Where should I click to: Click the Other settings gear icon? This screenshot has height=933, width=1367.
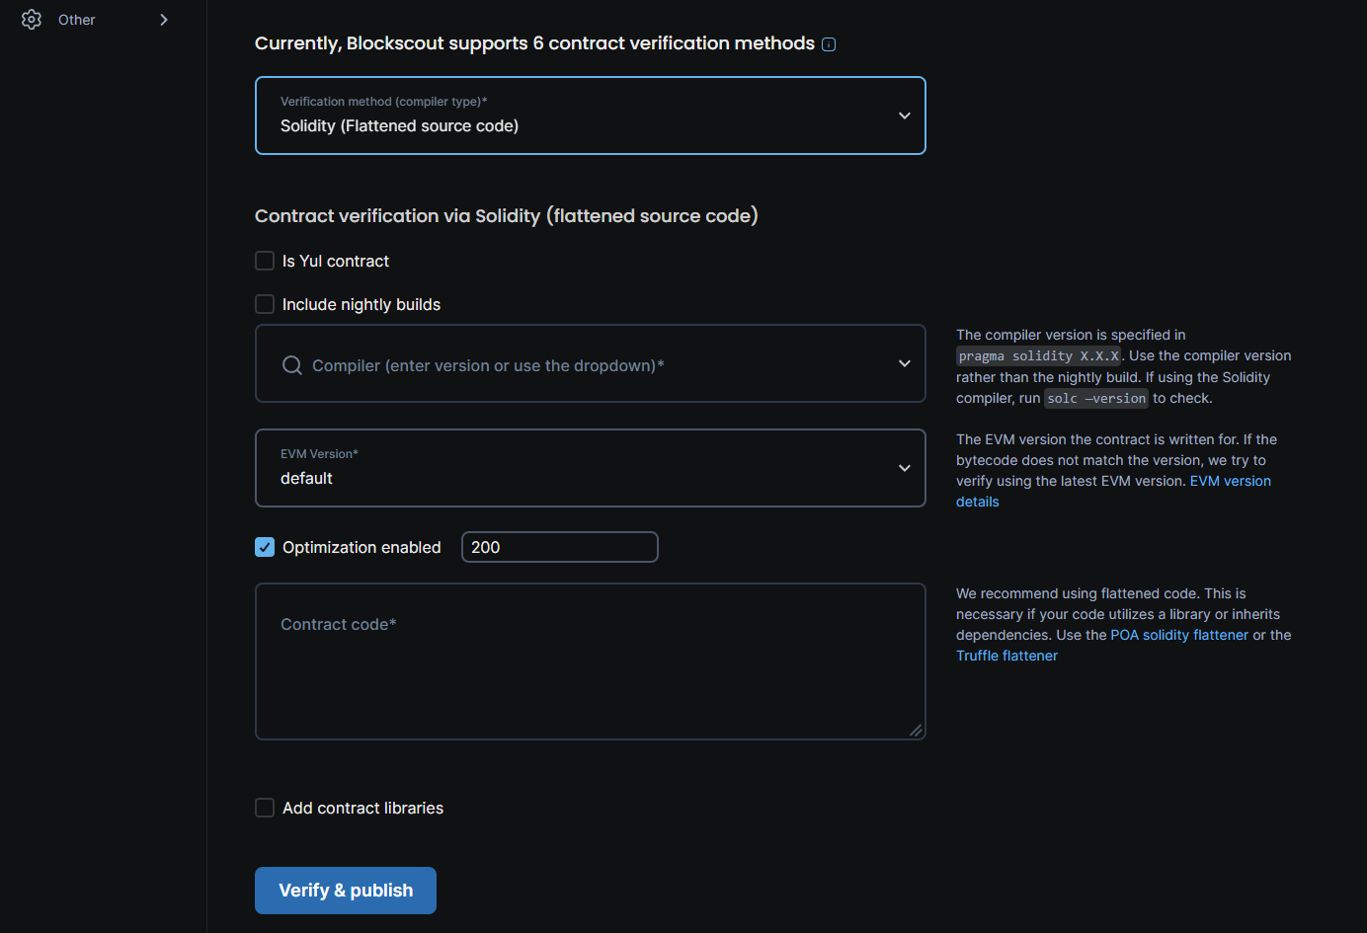pos(32,20)
